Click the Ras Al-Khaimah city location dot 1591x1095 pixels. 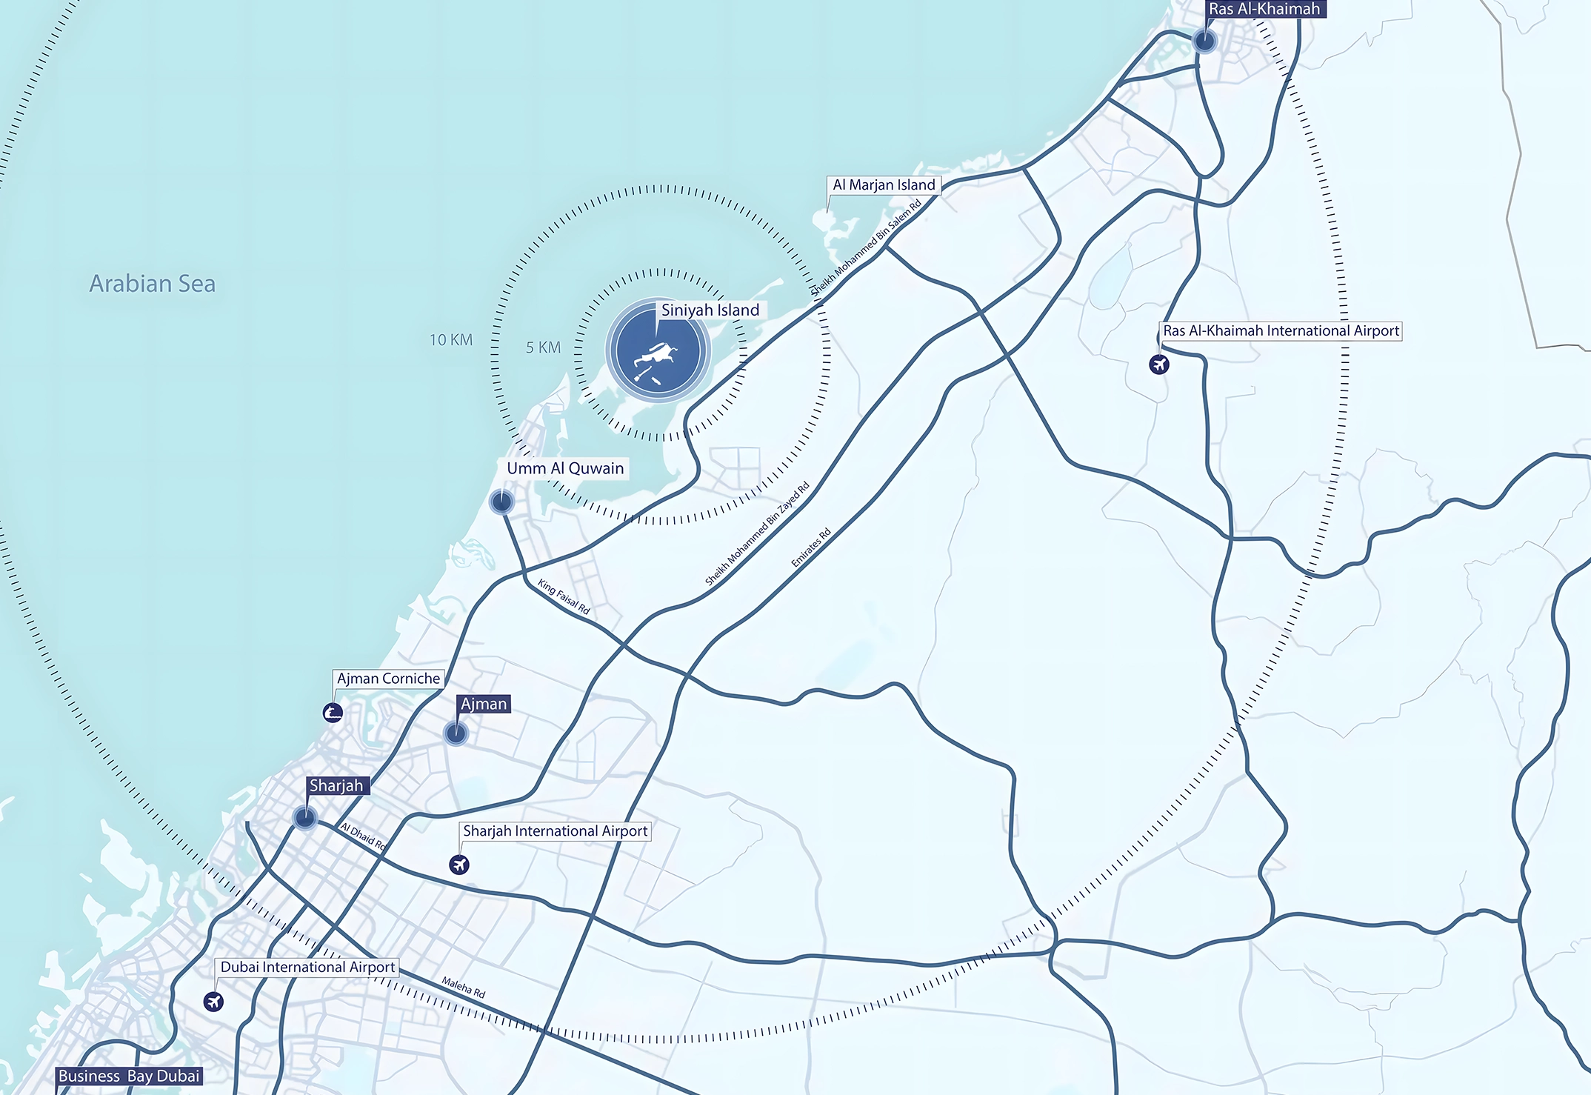click(1204, 41)
